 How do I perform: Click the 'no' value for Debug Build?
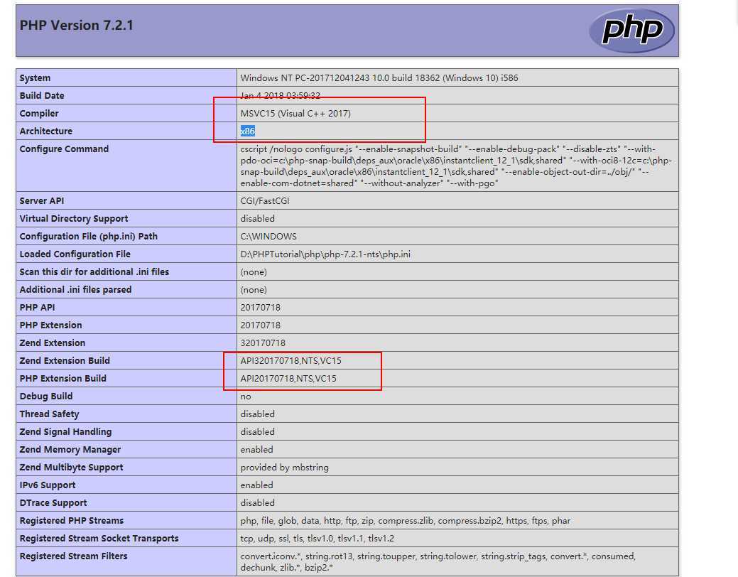tap(245, 397)
